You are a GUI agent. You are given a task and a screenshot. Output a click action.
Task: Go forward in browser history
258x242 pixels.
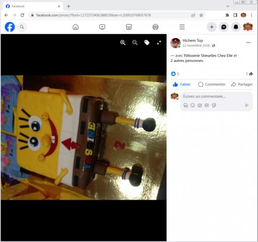(14, 15)
